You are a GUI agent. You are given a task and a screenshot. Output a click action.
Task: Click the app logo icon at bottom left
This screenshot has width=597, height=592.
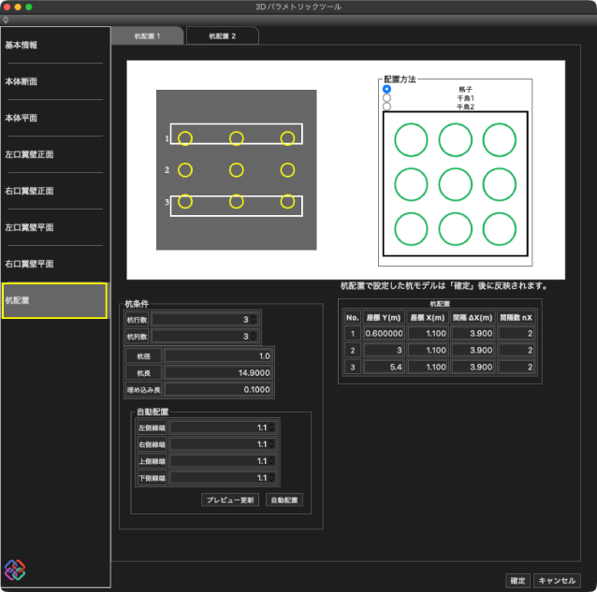click(x=15, y=570)
